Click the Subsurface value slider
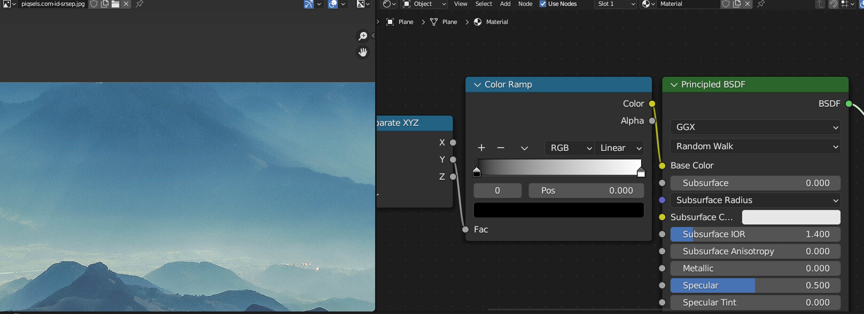This screenshot has width=864, height=314. (755, 183)
